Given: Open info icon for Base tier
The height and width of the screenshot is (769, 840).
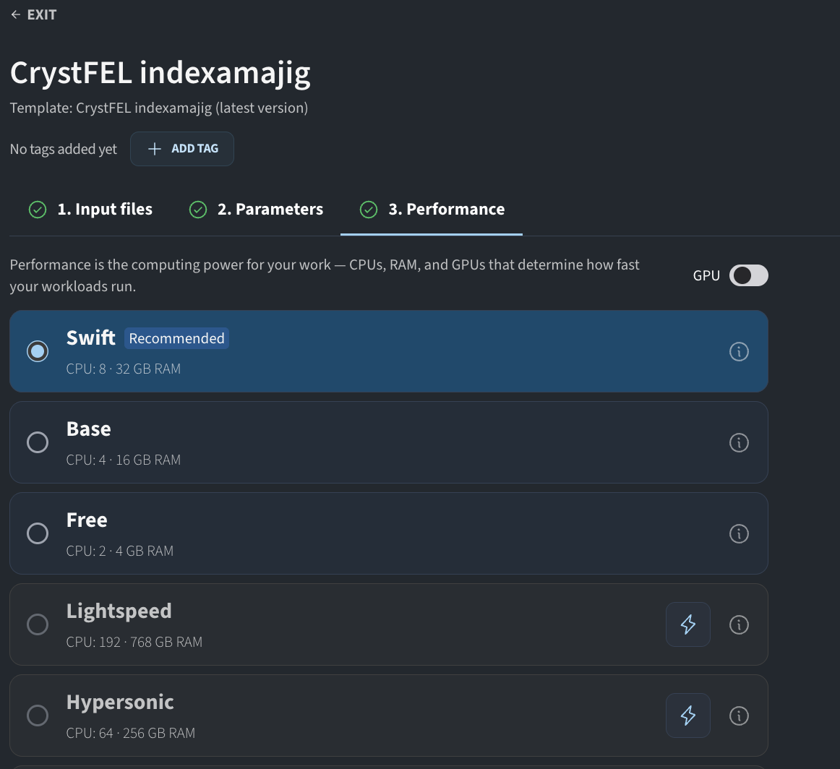Looking at the screenshot, I should (x=739, y=443).
